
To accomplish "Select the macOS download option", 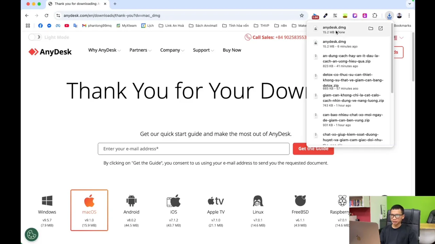I will coord(89,210).
